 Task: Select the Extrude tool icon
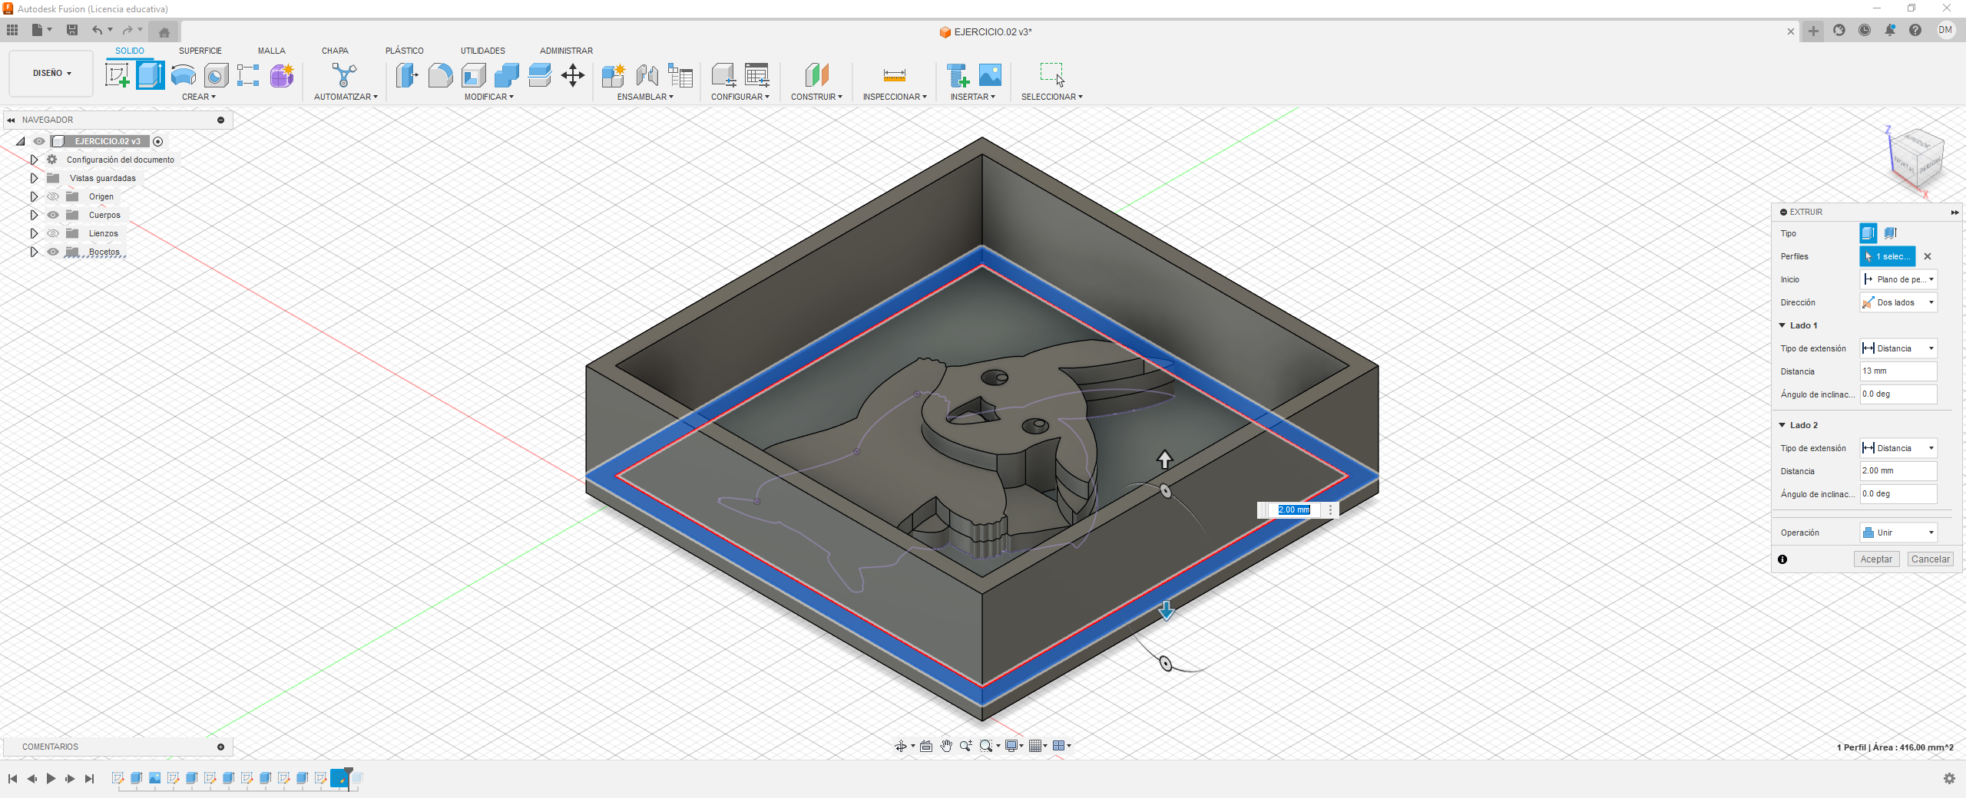point(151,75)
